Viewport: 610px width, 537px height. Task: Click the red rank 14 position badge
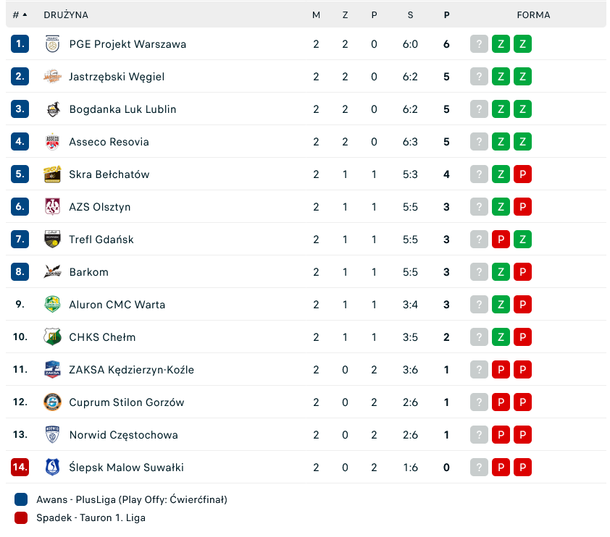tap(20, 468)
